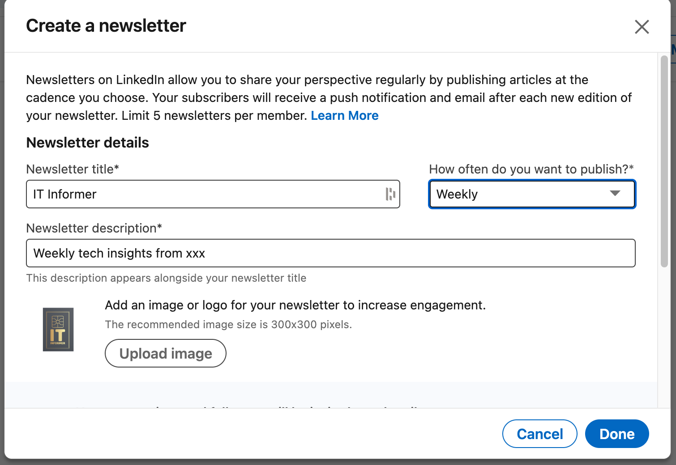Click the "Newsletter description*" field label
This screenshot has height=465, width=676.
pyautogui.click(x=94, y=228)
